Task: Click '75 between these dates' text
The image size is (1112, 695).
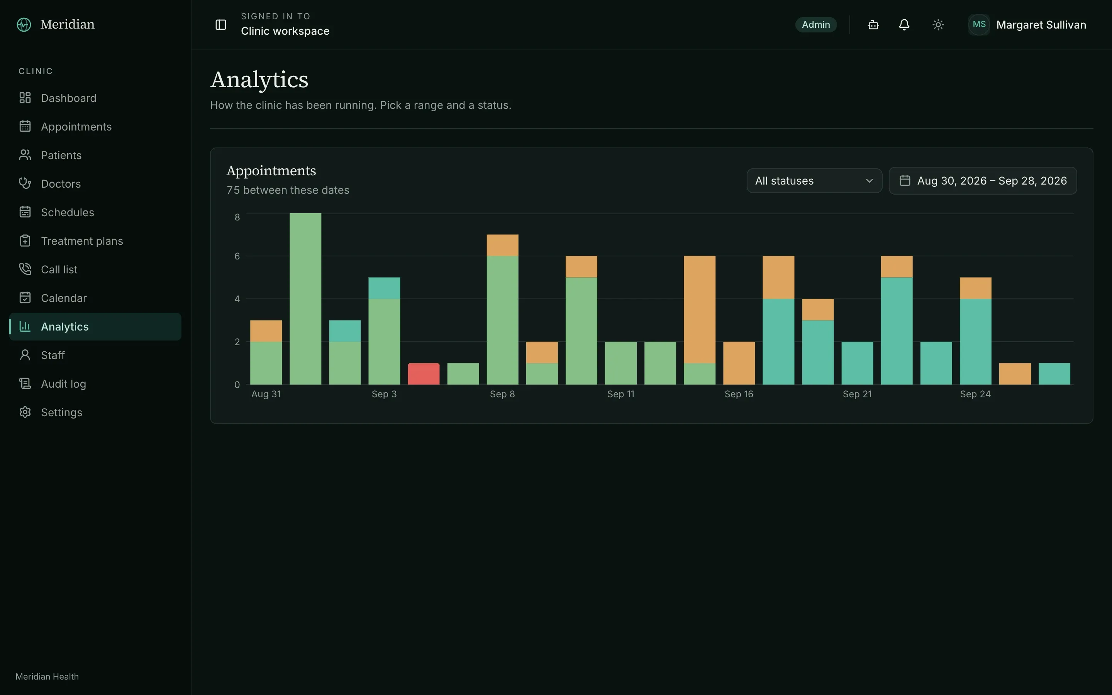Action: click(288, 190)
